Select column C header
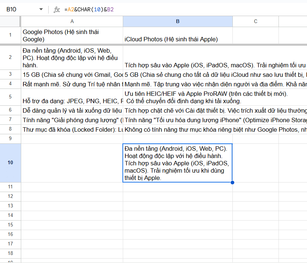307x263 pixels. coord(255,21)
